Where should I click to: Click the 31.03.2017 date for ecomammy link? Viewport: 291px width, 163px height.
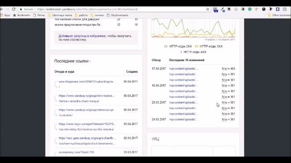tap(130, 152)
